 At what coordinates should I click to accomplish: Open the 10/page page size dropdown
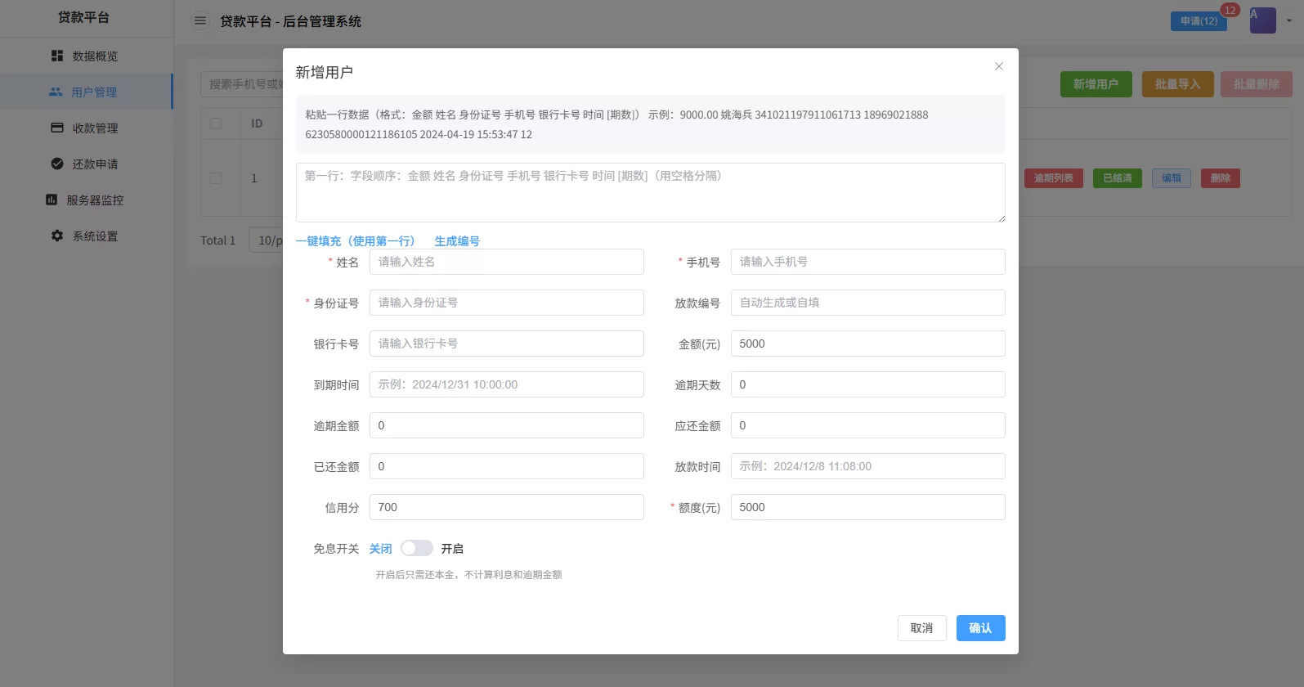pos(267,240)
